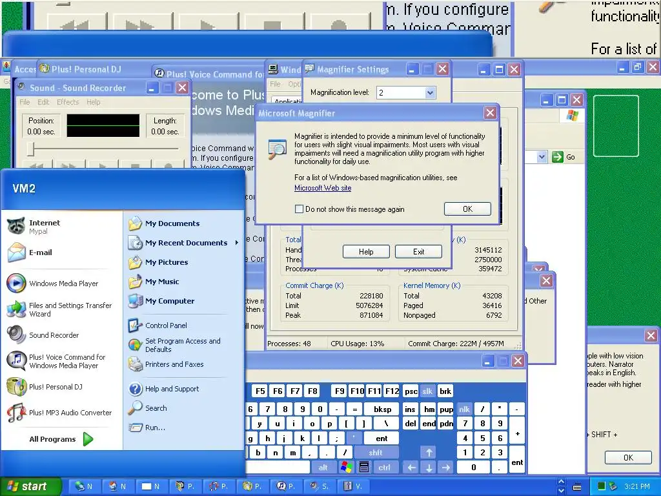Open File menu in Sound Recorder
The width and height of the screenshot is (661, 496).
pyautogui.click(x=25, y=102)
